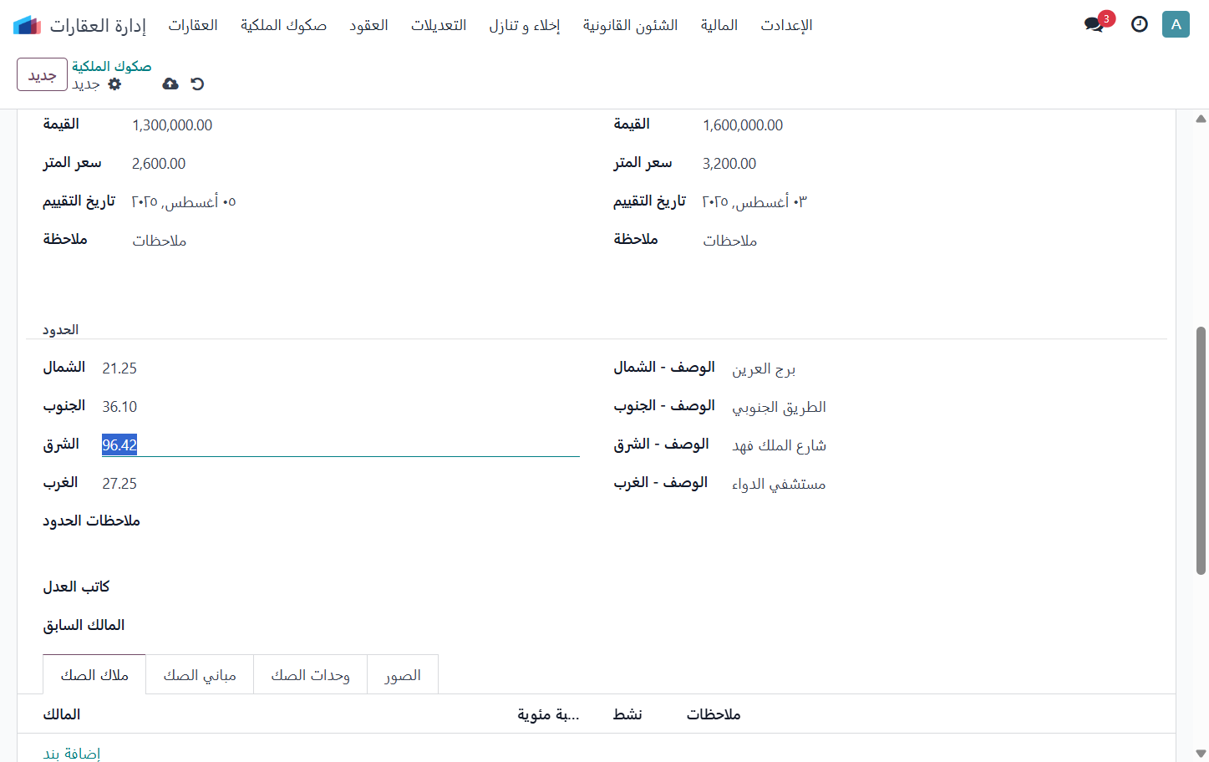Open the العقارات menu
The height and width of the screenshot is (762, 1209).
(x=193, y=25)
